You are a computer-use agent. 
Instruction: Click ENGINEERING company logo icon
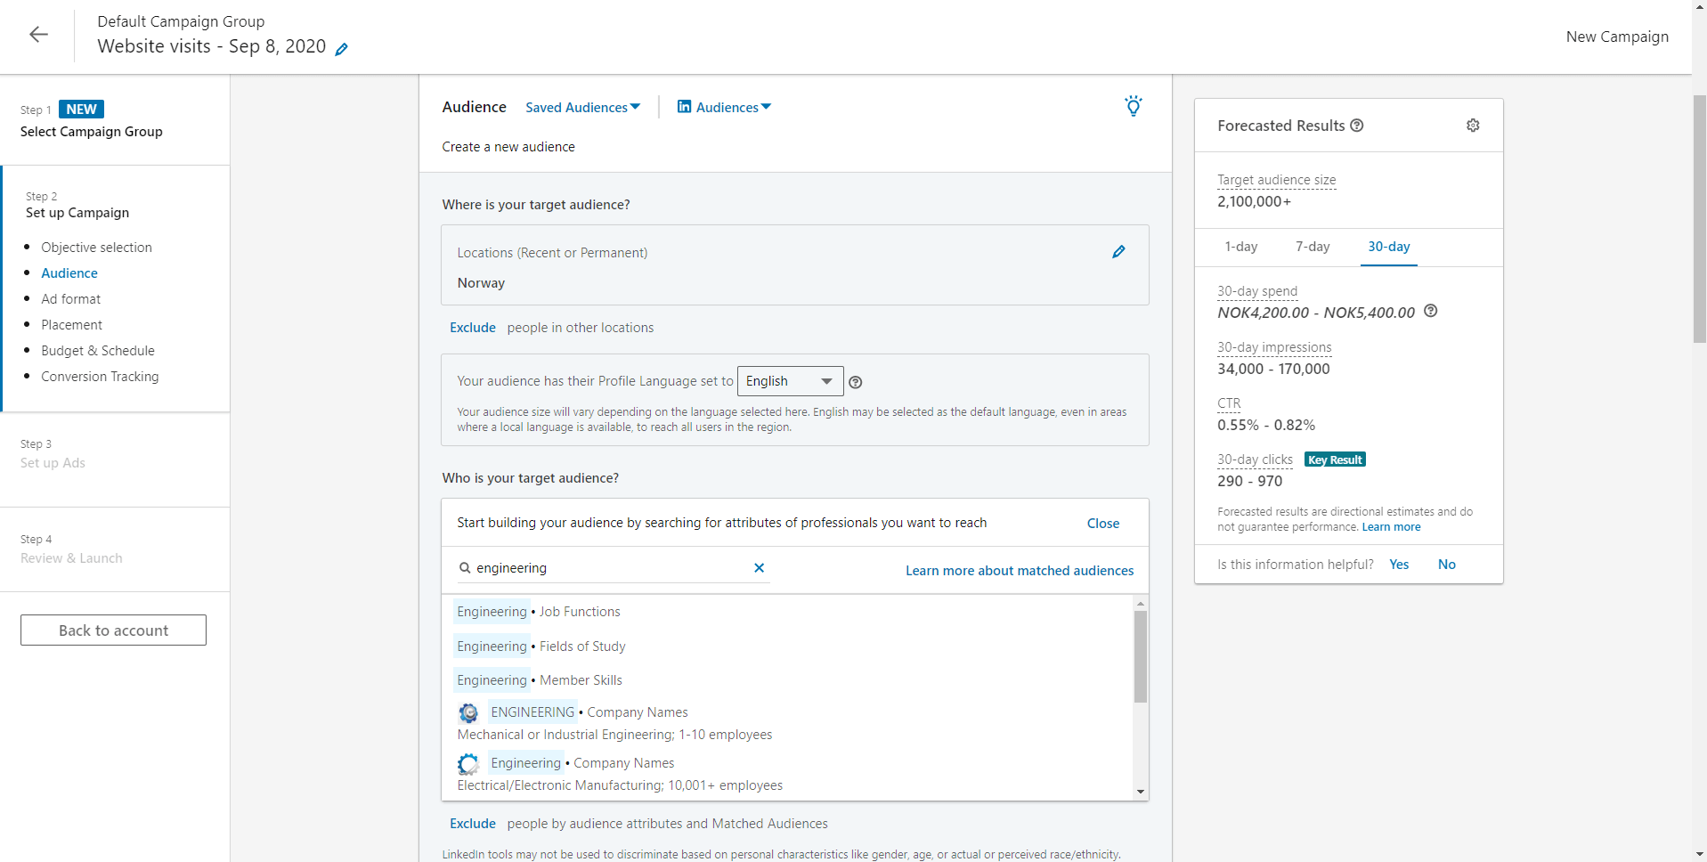click(468, 712)
